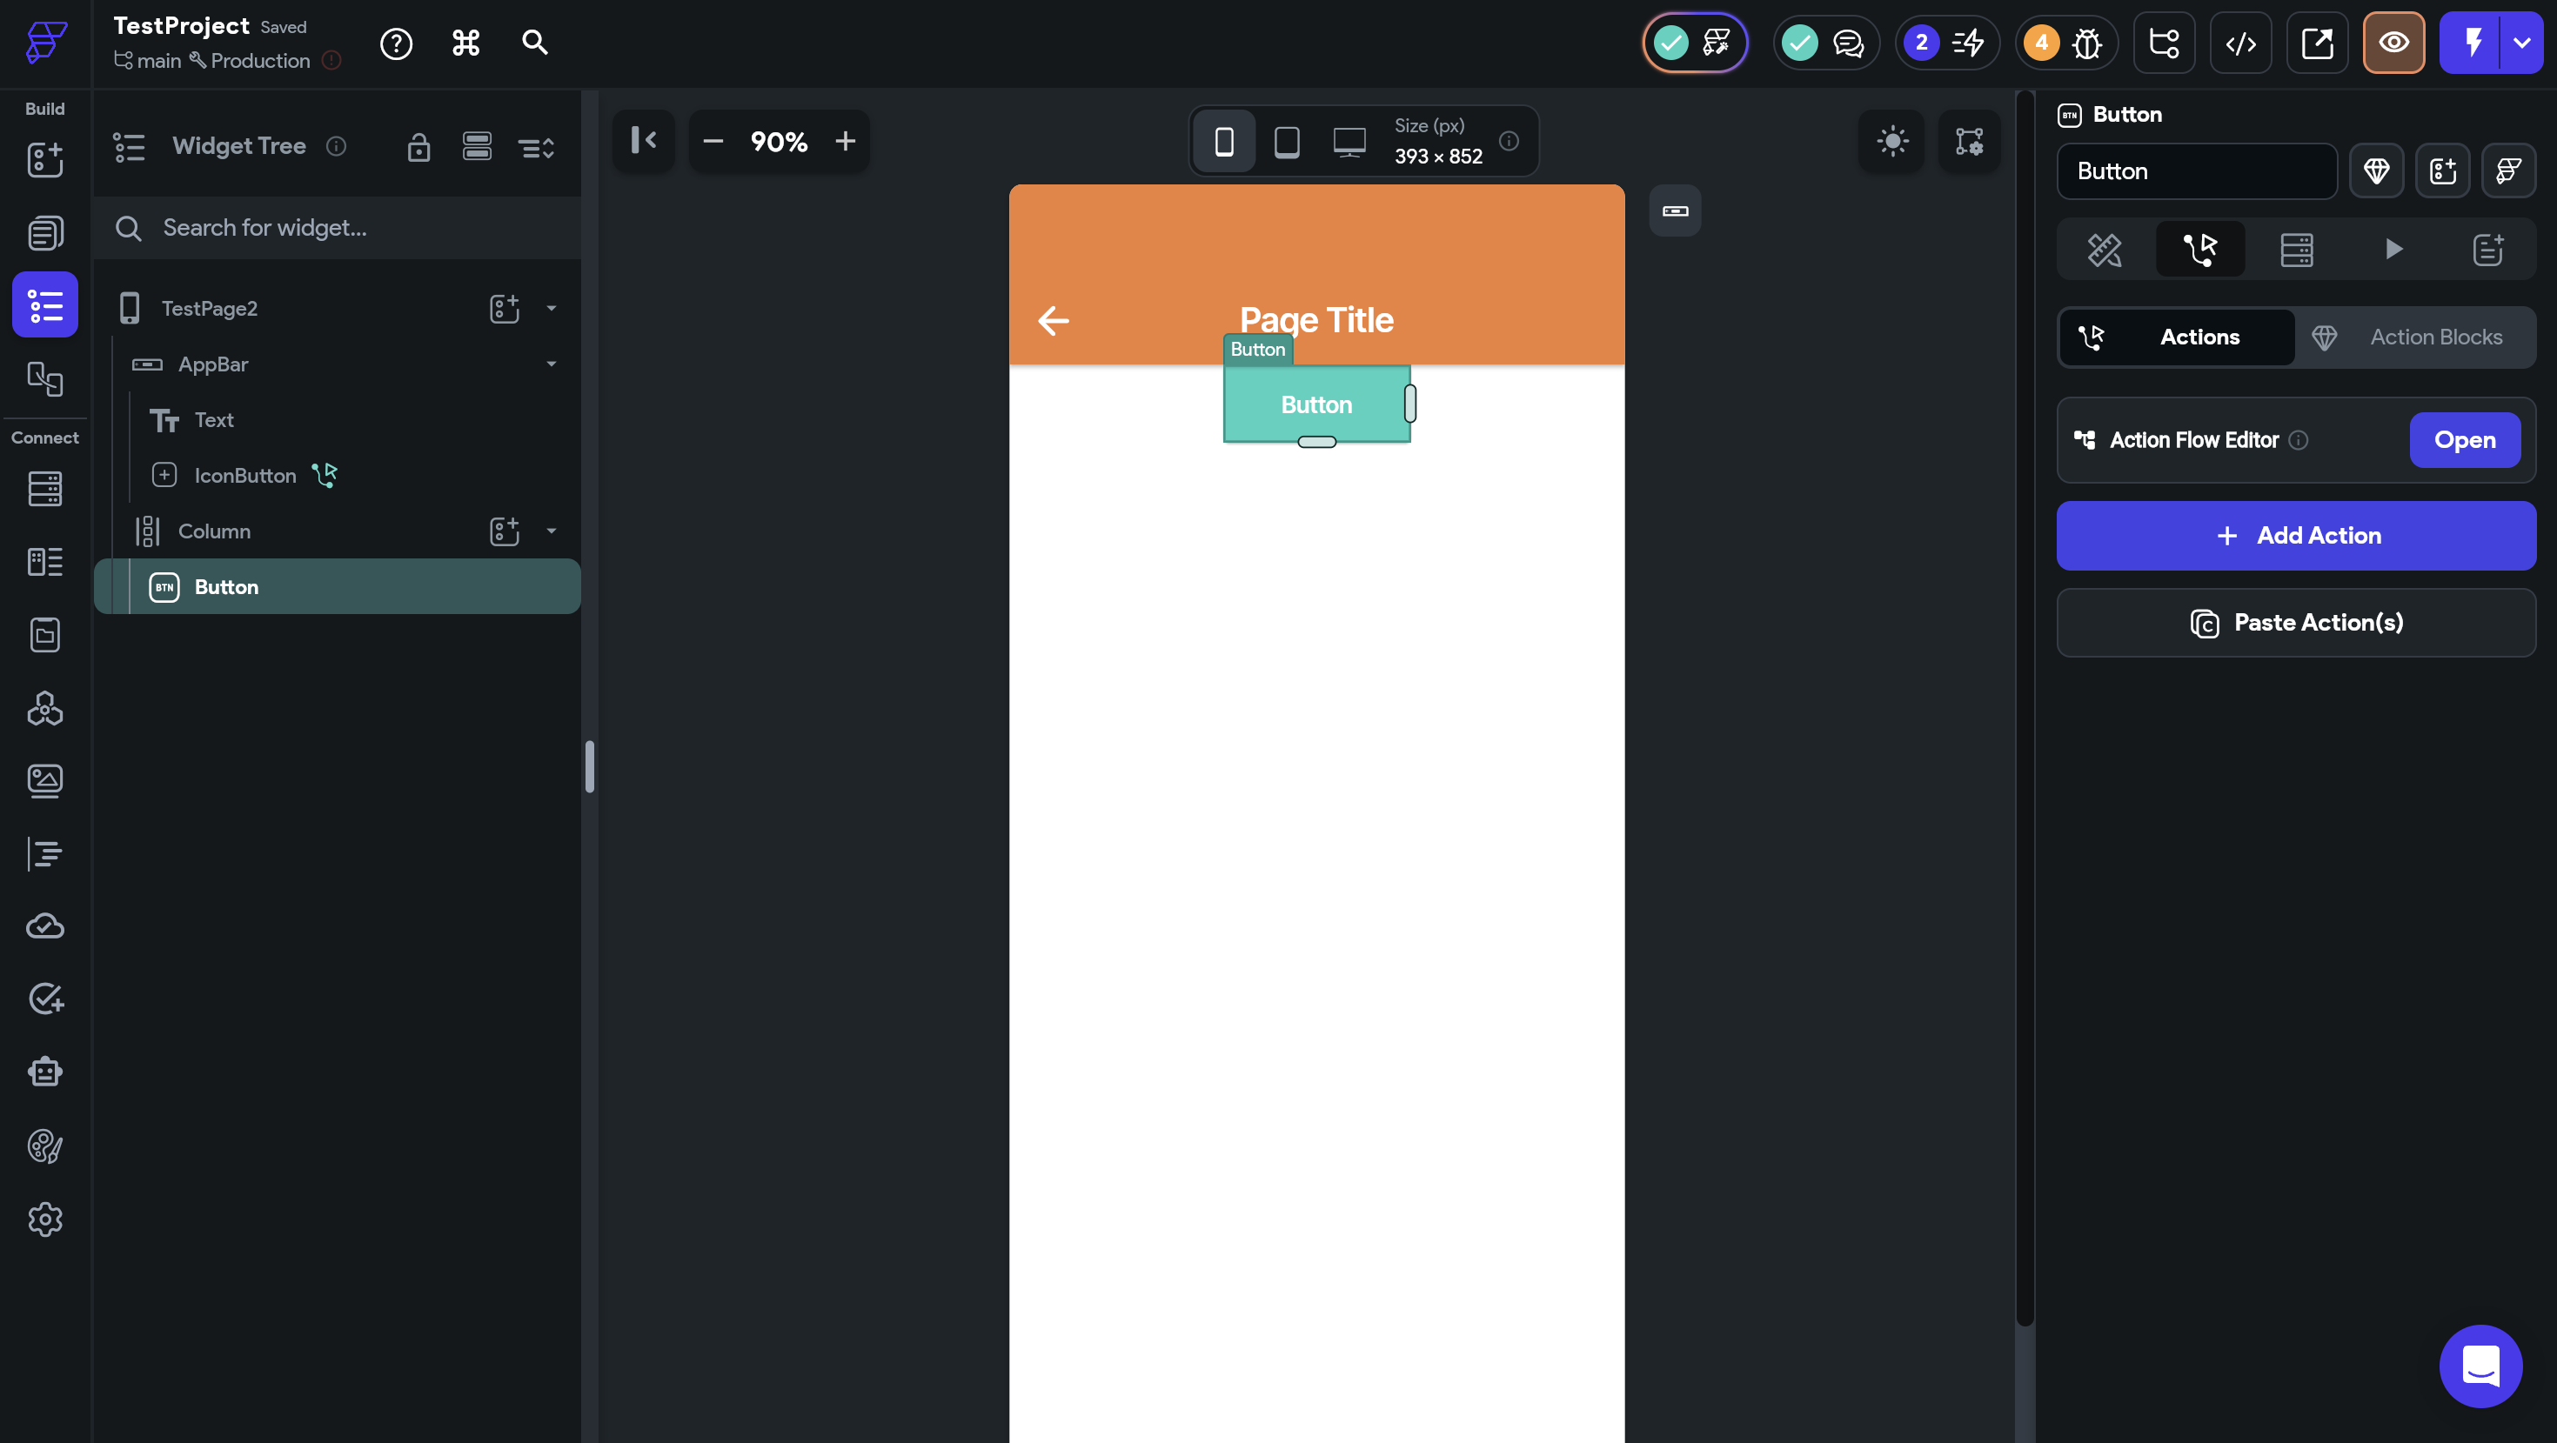This screenshot has width=2557, height=1443.
Task: Click the Add Action button
Action: tap(2296, 536)
